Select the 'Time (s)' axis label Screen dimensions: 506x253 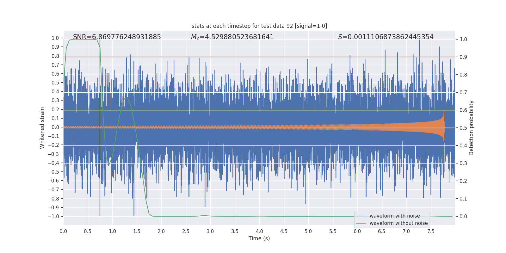click(259, 238)
